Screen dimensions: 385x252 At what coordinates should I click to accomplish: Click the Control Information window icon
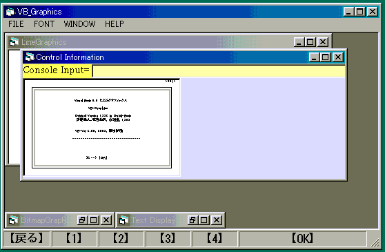[30, 57]
